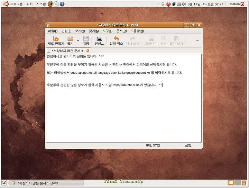This screenshot has height=188, width=249.
Task: Click the Redo (다시 실행) arrow icon
Action: pos(132,39)
